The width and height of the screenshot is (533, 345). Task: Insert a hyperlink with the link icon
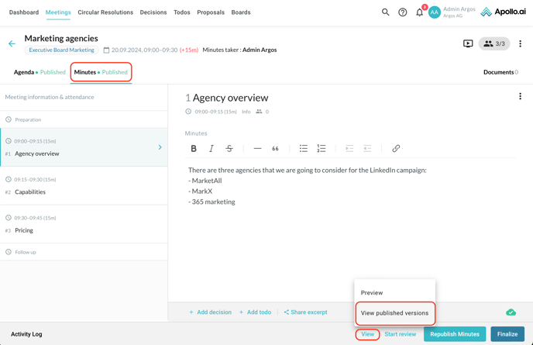396,148
